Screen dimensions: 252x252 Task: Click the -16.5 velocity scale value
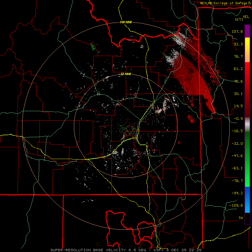coord(237,131)
